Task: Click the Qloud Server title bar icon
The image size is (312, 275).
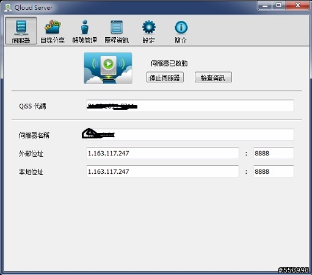Action: coord(8,8)
